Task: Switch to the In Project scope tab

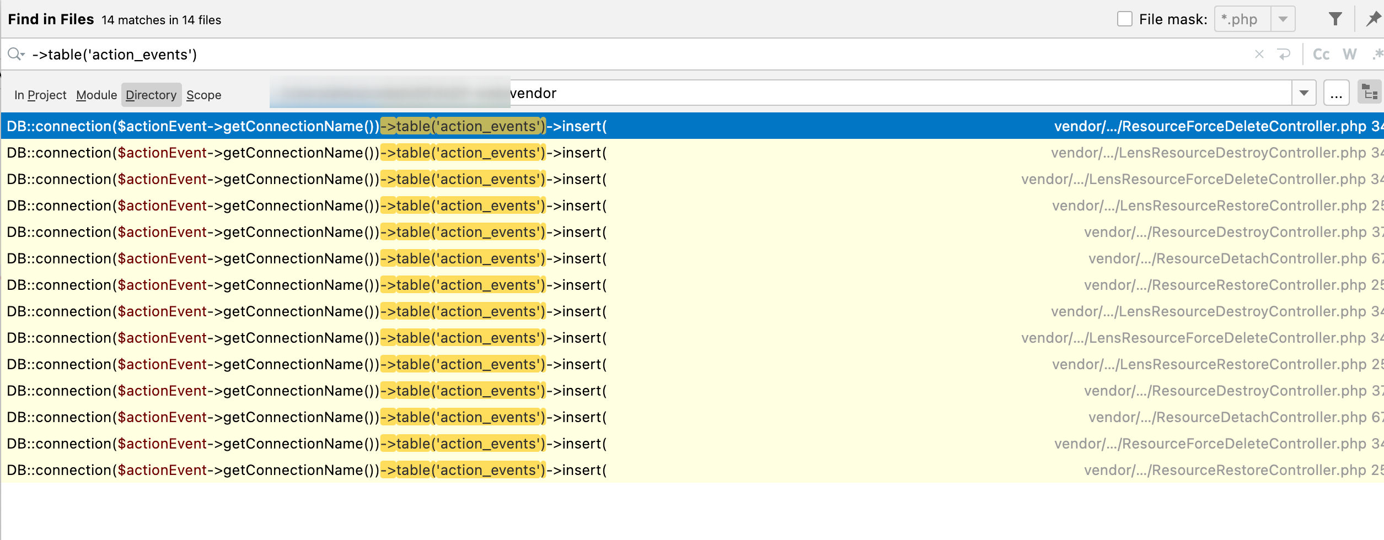Action: [40, 94]
